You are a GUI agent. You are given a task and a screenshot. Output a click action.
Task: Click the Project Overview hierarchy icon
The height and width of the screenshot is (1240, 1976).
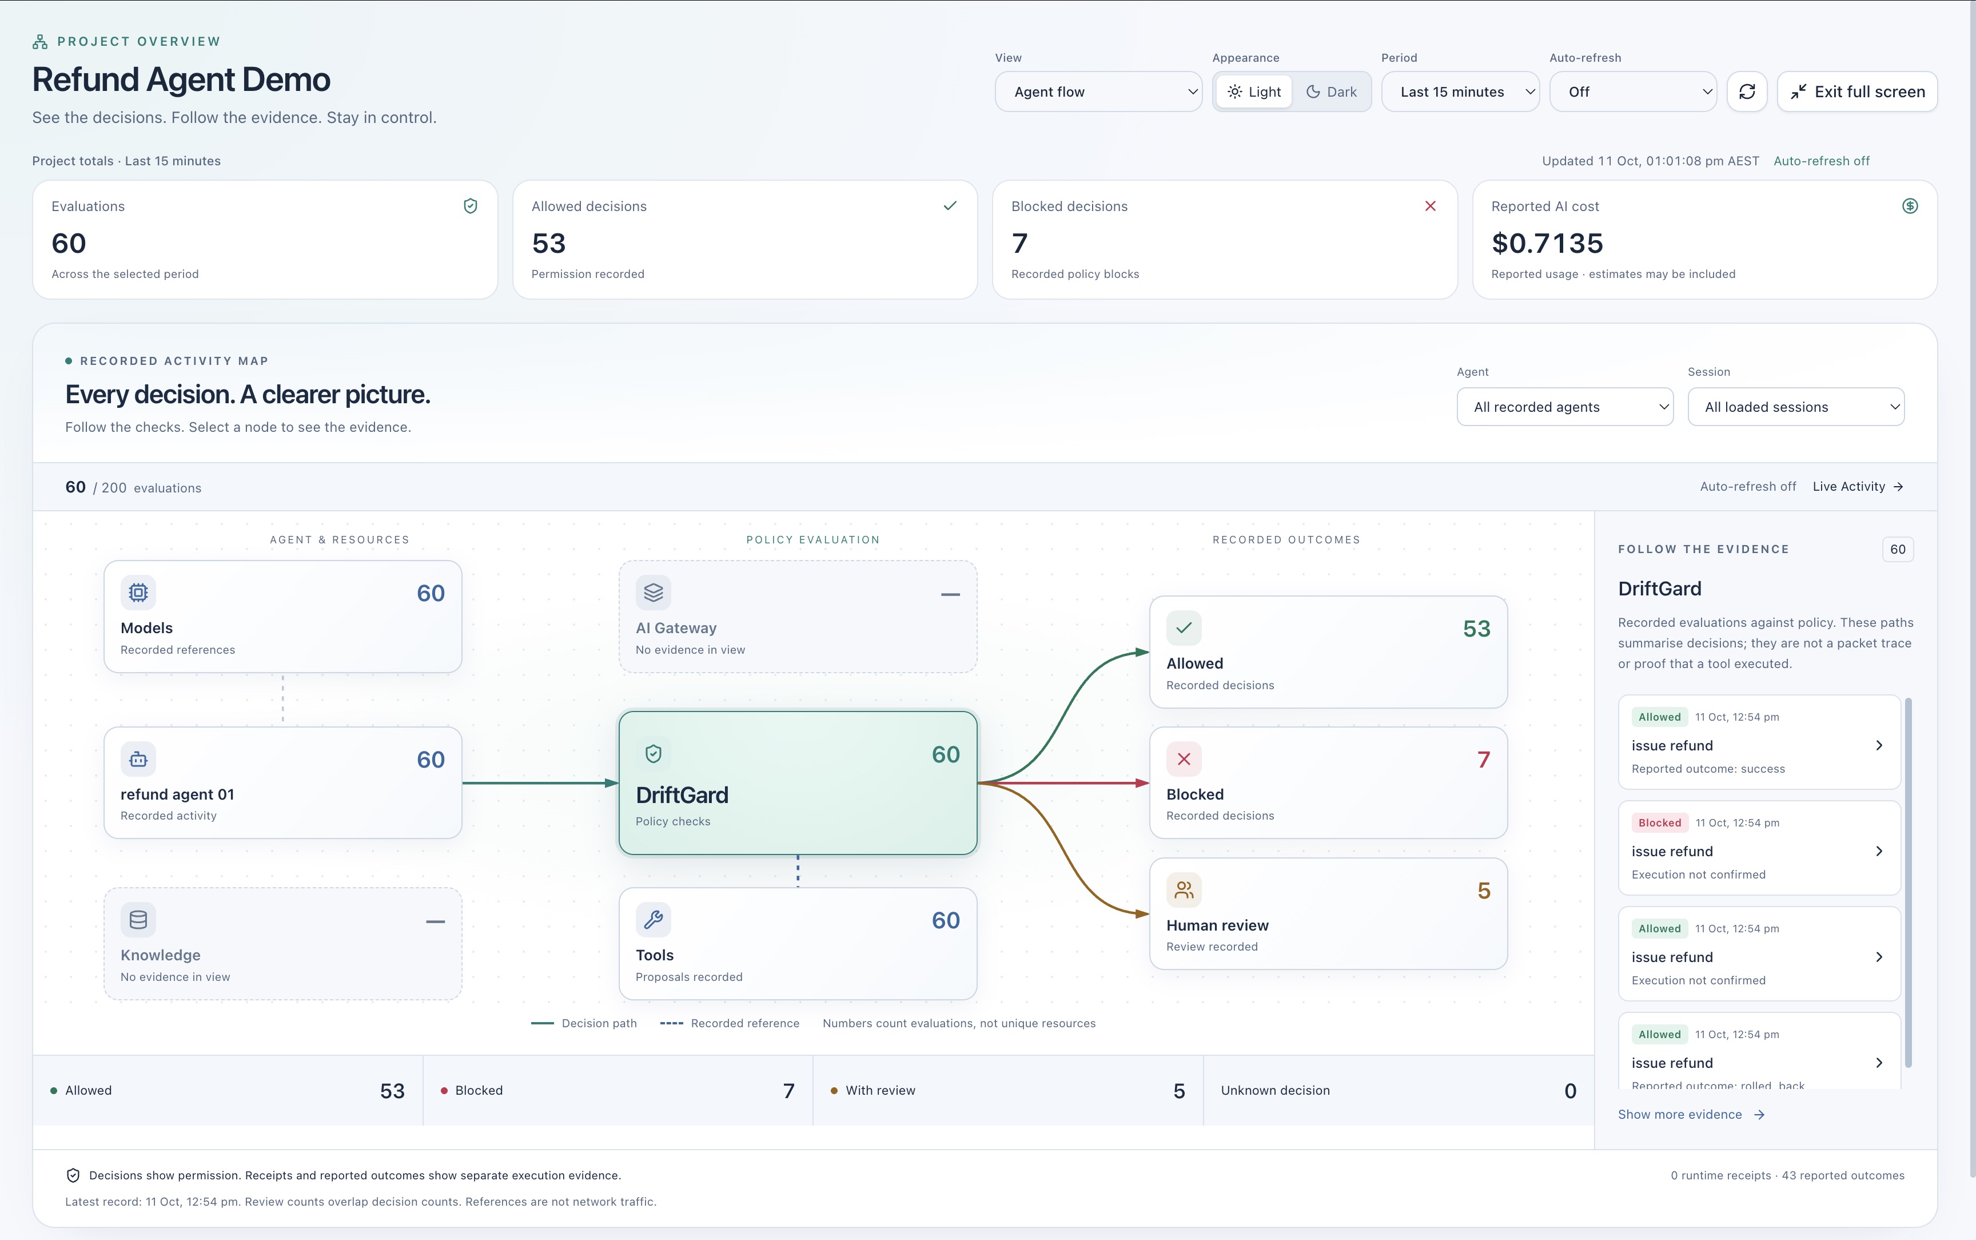[x=39, y=42]
